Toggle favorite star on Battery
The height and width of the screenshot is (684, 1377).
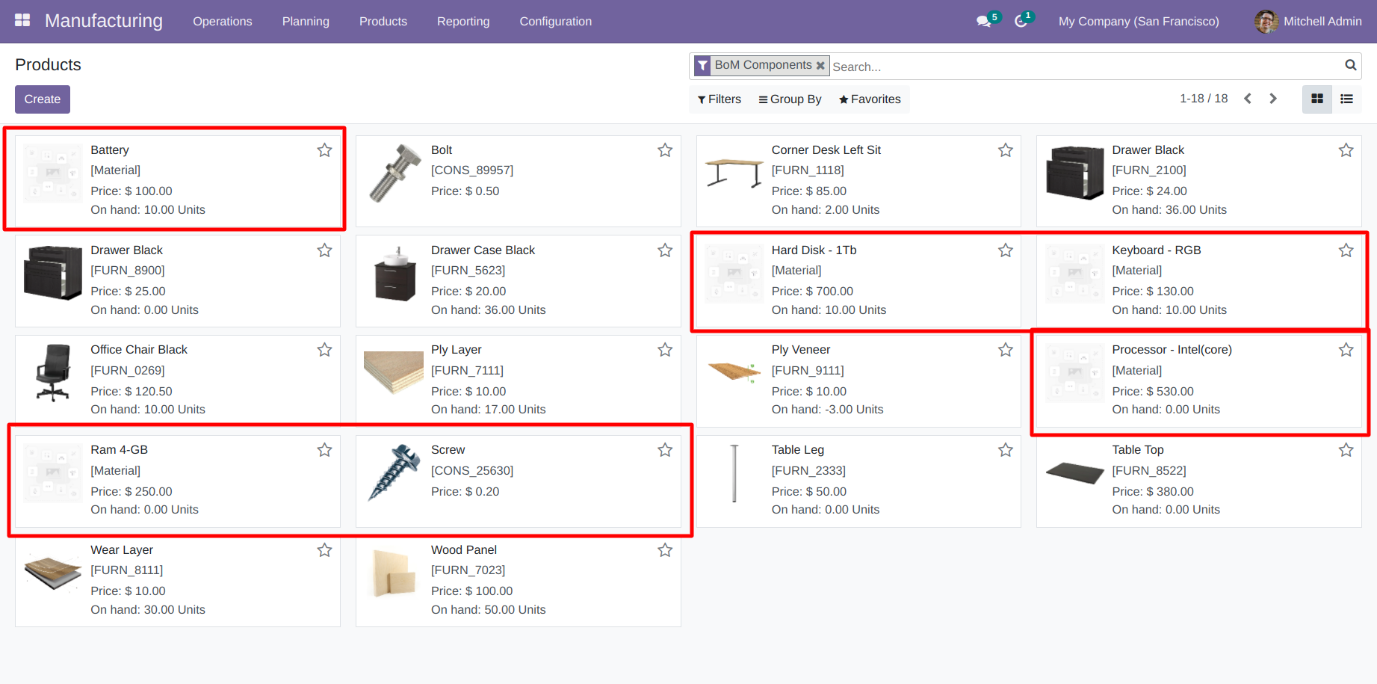click(x=324, y=150)
